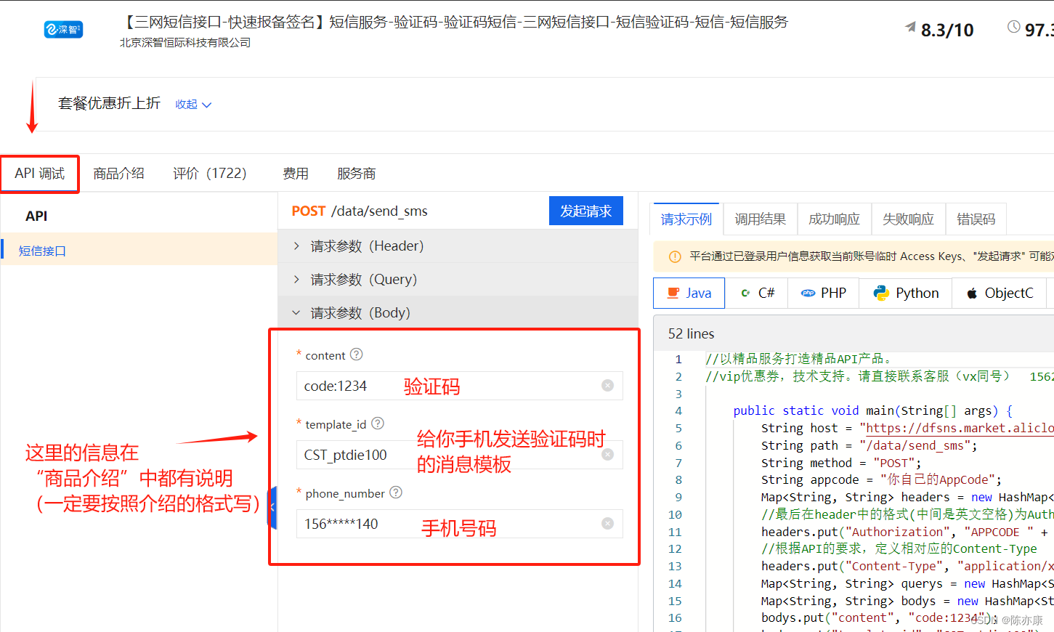The image size is (1054, 632).
Task: Click the template_id input field
Action: [459, 455]
